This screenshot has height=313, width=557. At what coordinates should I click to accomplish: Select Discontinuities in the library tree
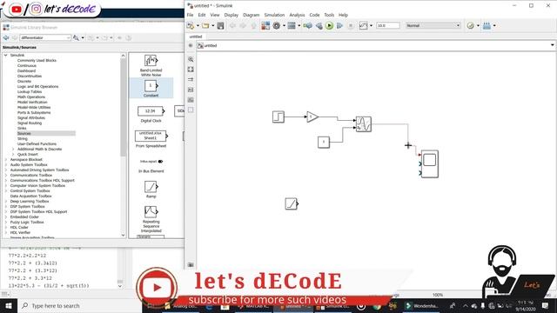point(30,76)
